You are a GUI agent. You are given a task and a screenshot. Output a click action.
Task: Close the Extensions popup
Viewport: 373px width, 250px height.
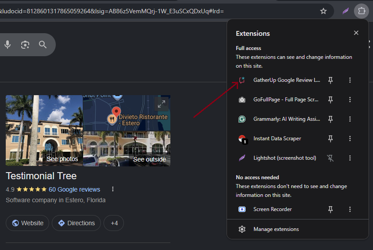pos(356,33)
